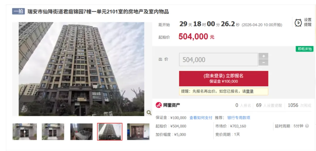This screenshot has width=316, height=151.
Task: Increase bid with the plus button
Action: click(x=263, y=56)
